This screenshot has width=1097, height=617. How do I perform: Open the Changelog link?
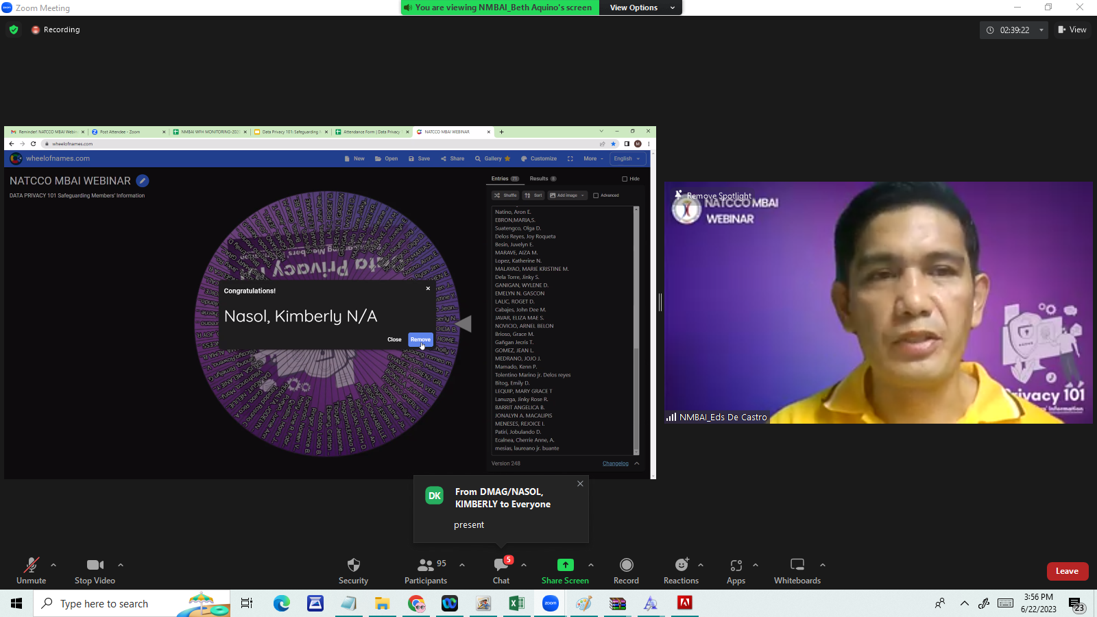616,463
